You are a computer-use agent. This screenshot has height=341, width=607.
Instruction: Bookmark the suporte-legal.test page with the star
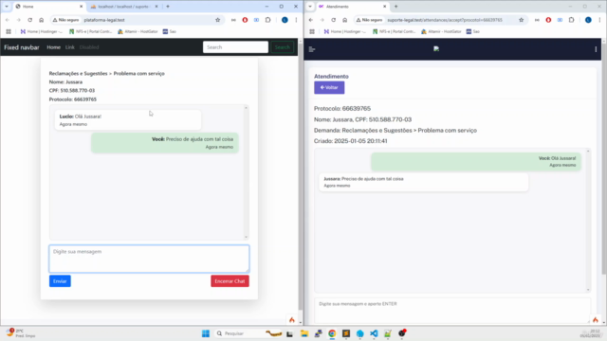point(521,20)
